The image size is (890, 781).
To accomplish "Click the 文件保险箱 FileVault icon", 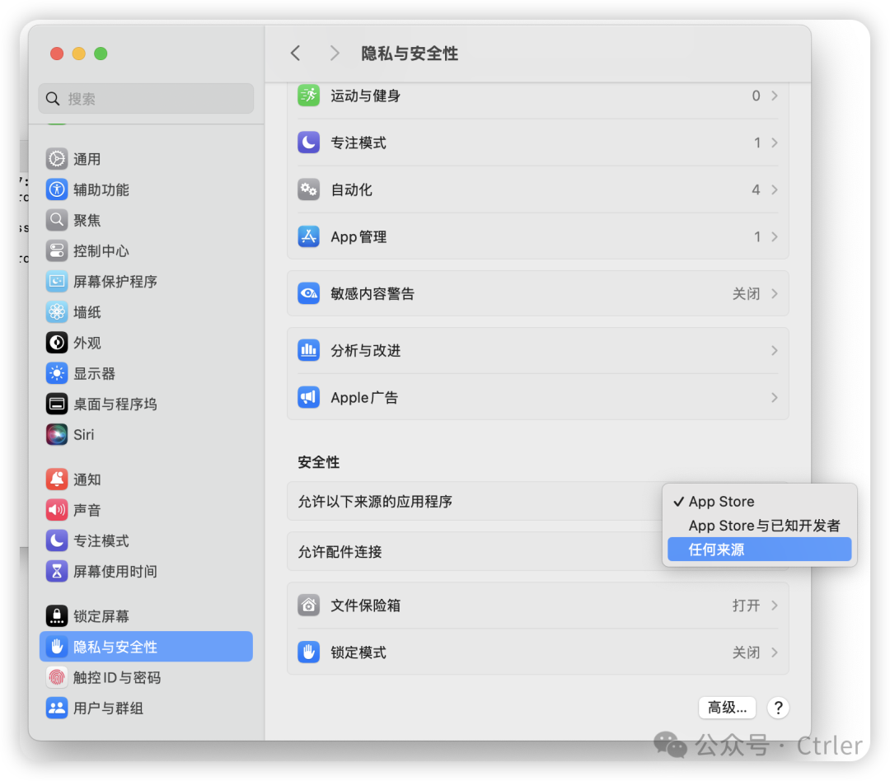I will (x=308, y=606).
